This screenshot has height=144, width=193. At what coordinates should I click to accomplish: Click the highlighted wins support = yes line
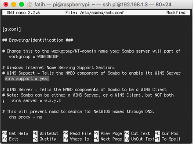click(27, 79)
